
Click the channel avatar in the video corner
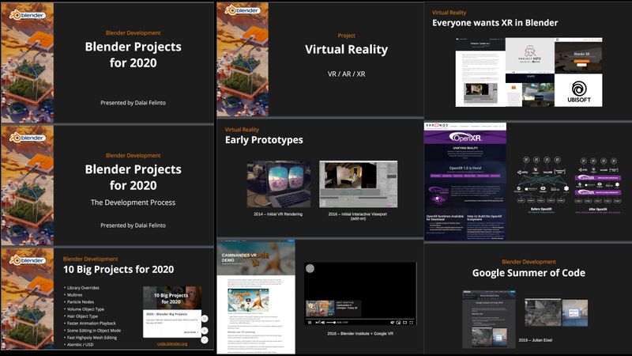point(310,269)
